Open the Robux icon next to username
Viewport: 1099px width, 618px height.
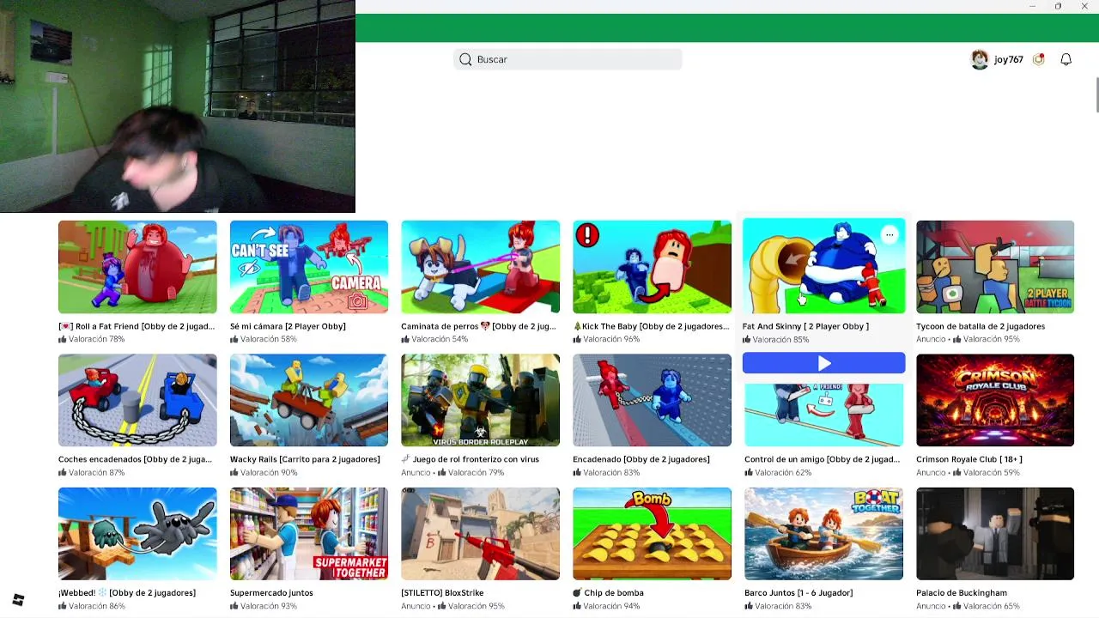click(1039, 59)
